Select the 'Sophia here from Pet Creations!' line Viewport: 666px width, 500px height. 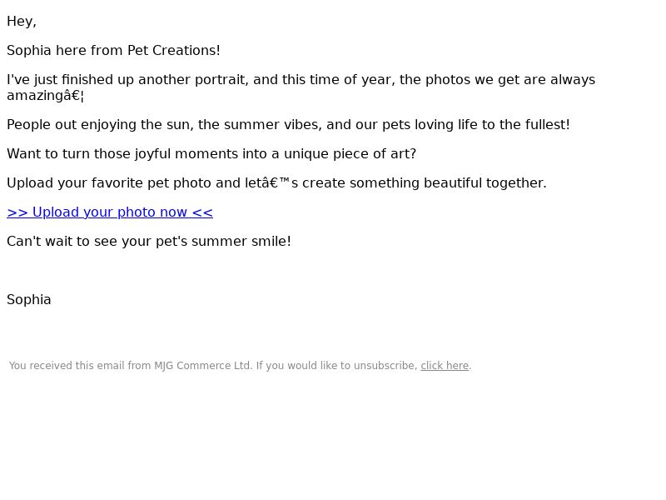(113, 51)
